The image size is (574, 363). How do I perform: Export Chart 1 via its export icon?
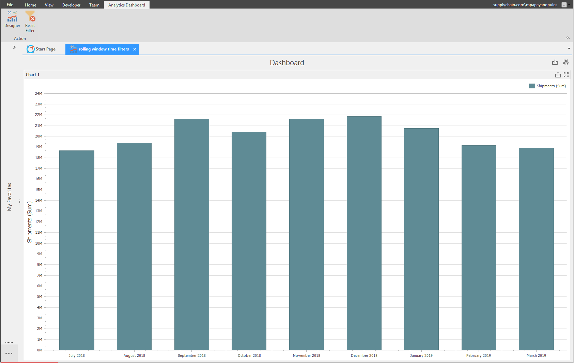click(x=558, y=75)
